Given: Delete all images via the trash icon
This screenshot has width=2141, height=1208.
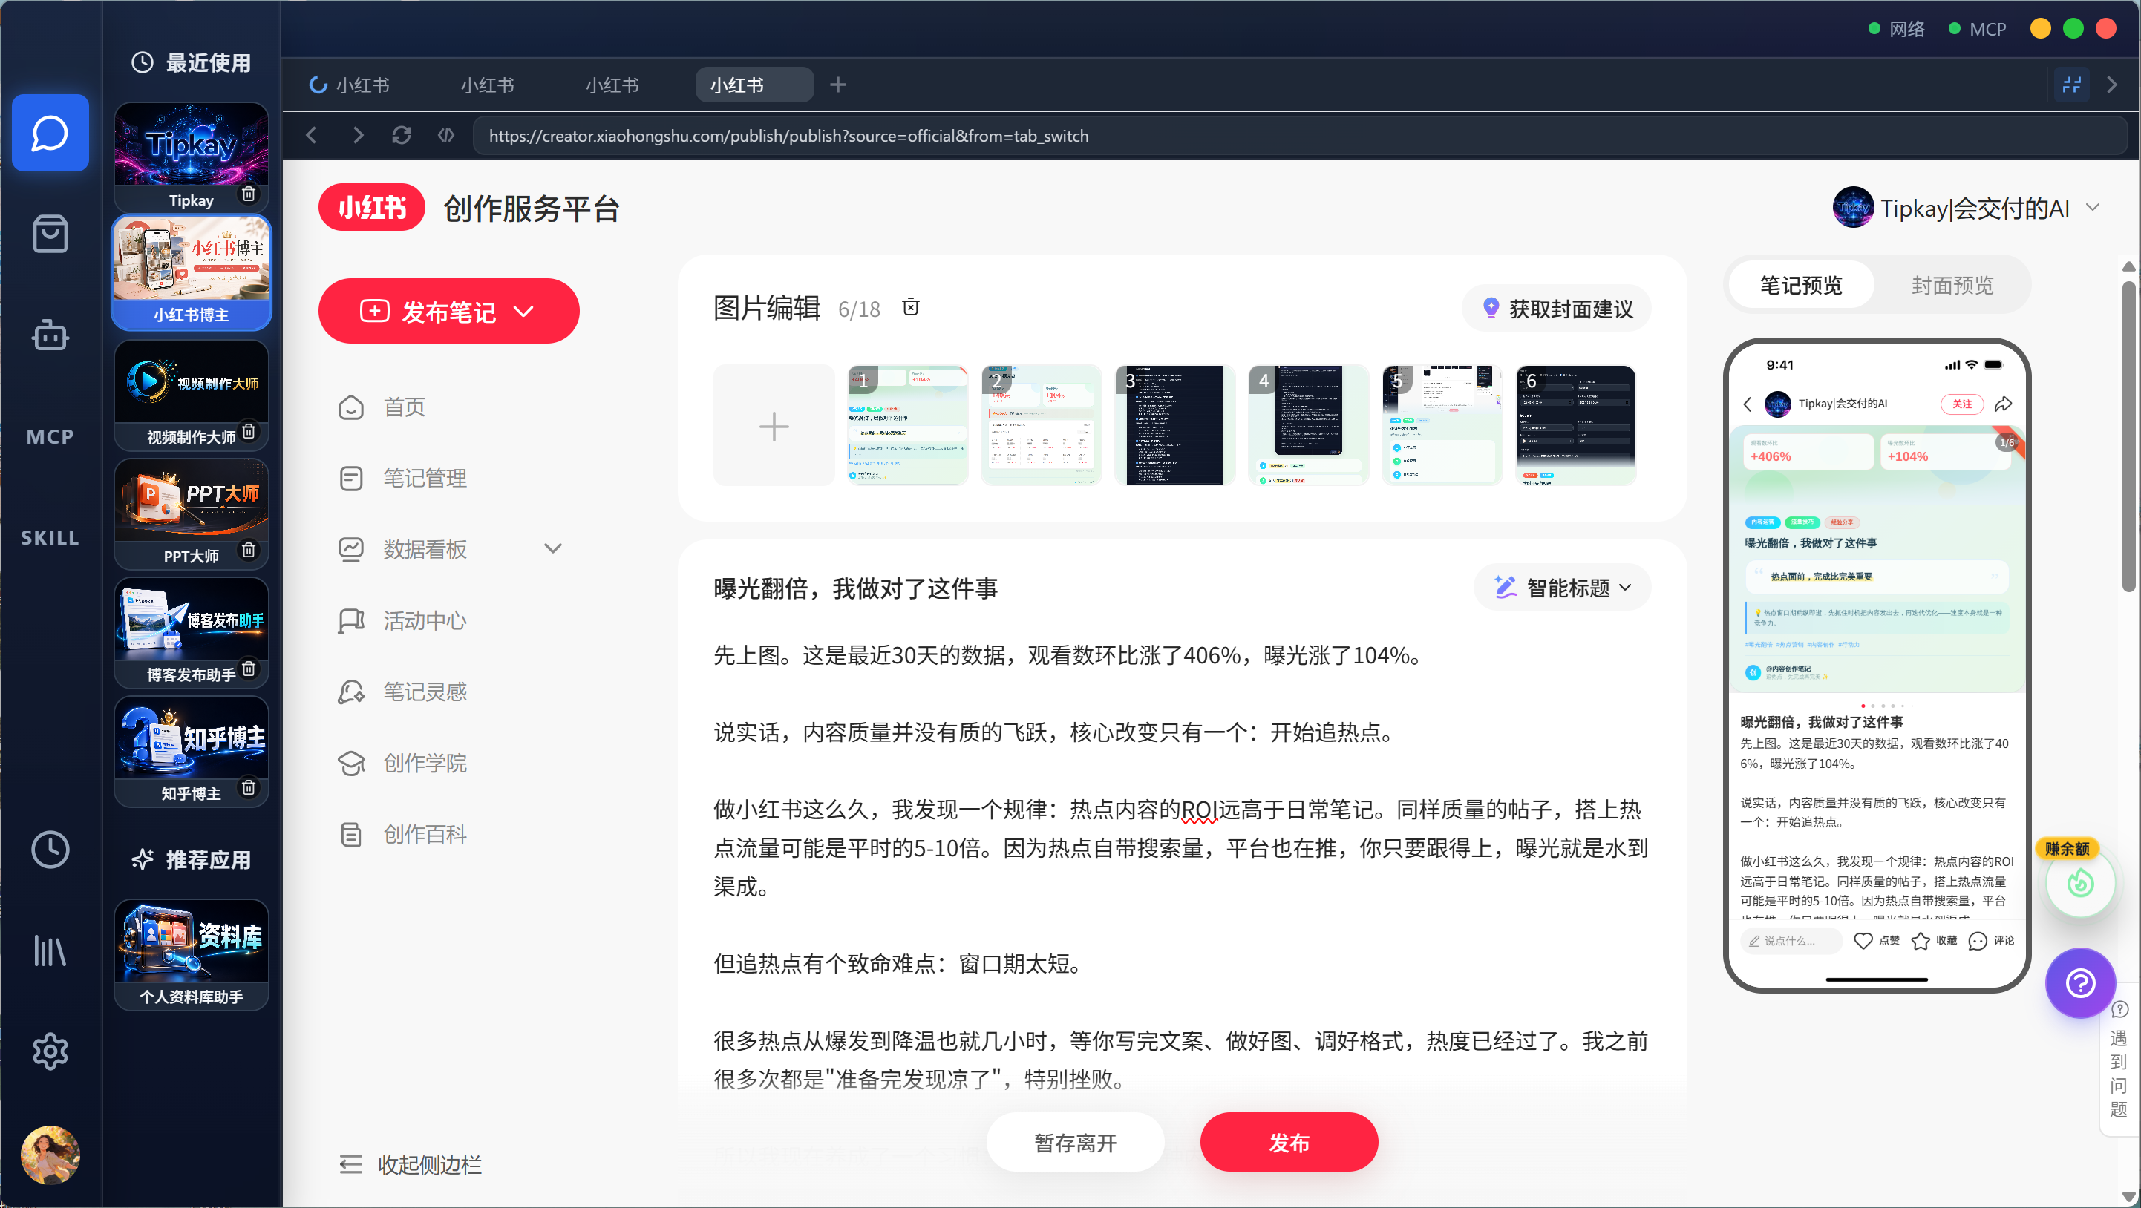Looking at the screenshot, I should click(x=911, y=307).
